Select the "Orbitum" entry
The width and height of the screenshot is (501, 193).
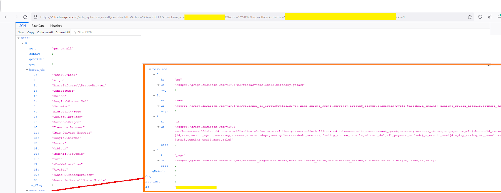point(60,148)
